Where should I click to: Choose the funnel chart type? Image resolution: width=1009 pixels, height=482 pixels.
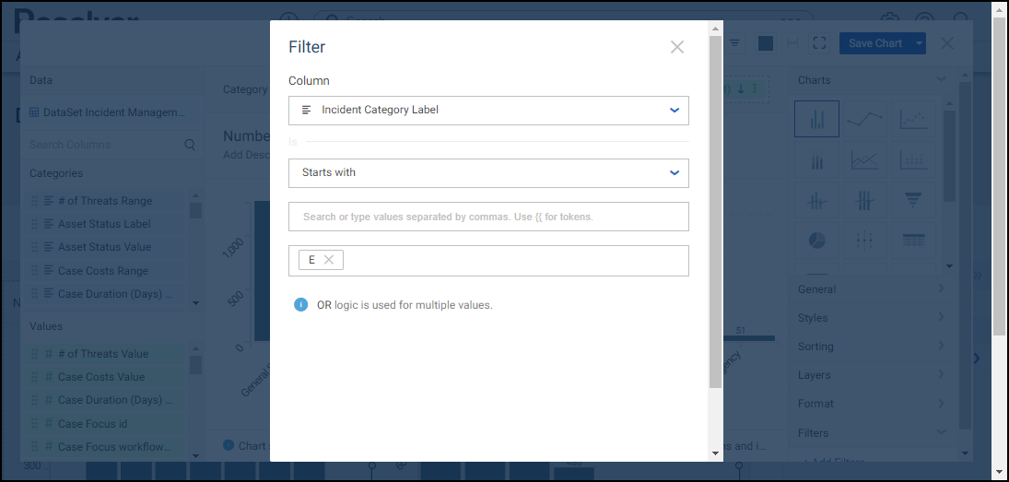[x=912, y=200]
